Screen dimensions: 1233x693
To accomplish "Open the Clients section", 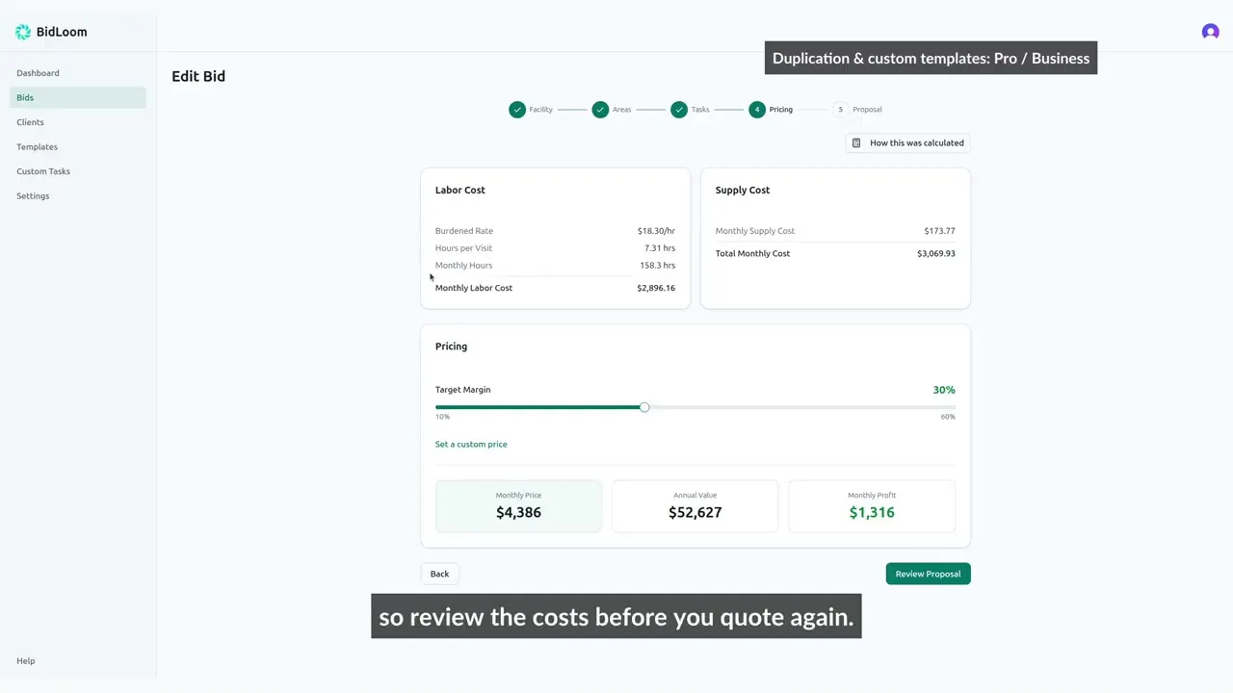I will coord(78,122).
